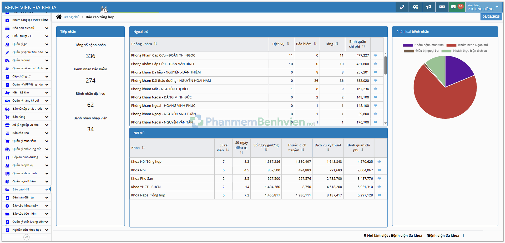Click the Quản lý vật tư tiêu hao syringe icon
The height and width of the screenshot is (243, 505).
click(7, 52)
